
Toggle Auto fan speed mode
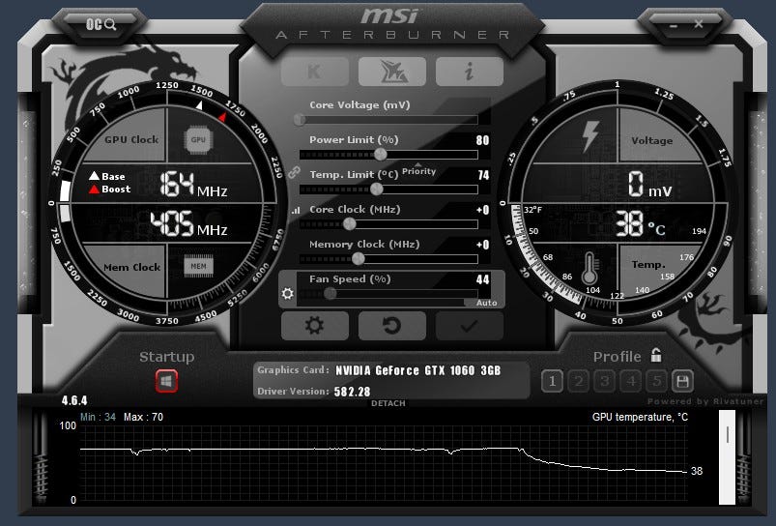pos(486,303)
